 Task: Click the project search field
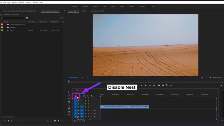[x=13, y=18]
